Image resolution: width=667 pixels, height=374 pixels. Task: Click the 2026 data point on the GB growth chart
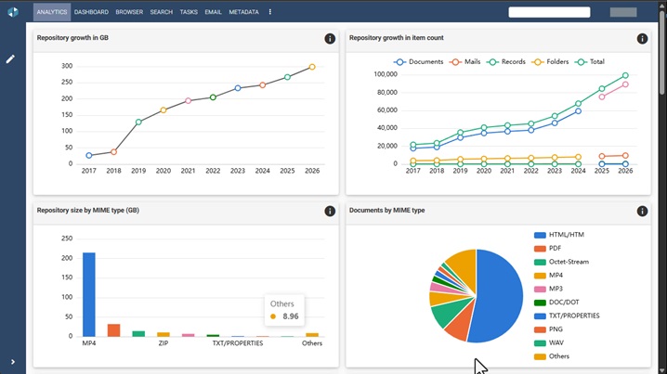(312, 67)
